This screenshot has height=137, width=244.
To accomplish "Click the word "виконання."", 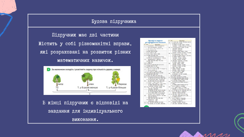I will pos(85,120).
